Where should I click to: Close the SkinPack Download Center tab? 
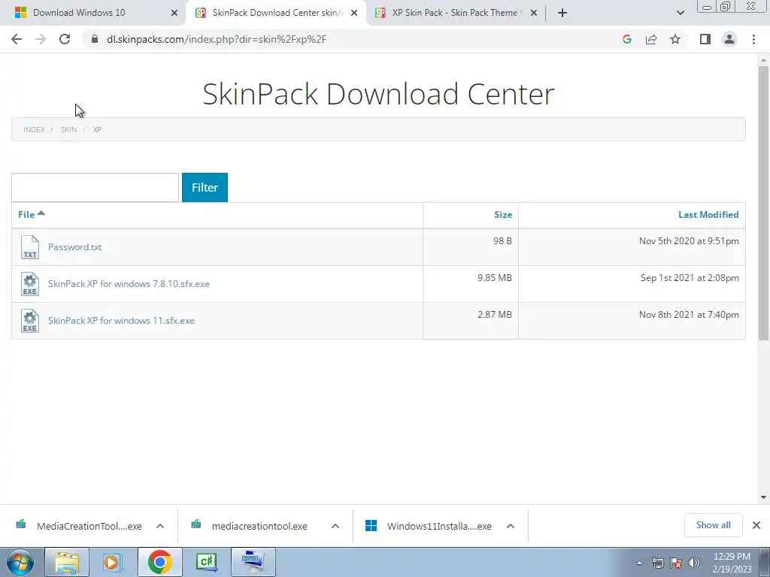pyautogui.click(x=353, y=13)
